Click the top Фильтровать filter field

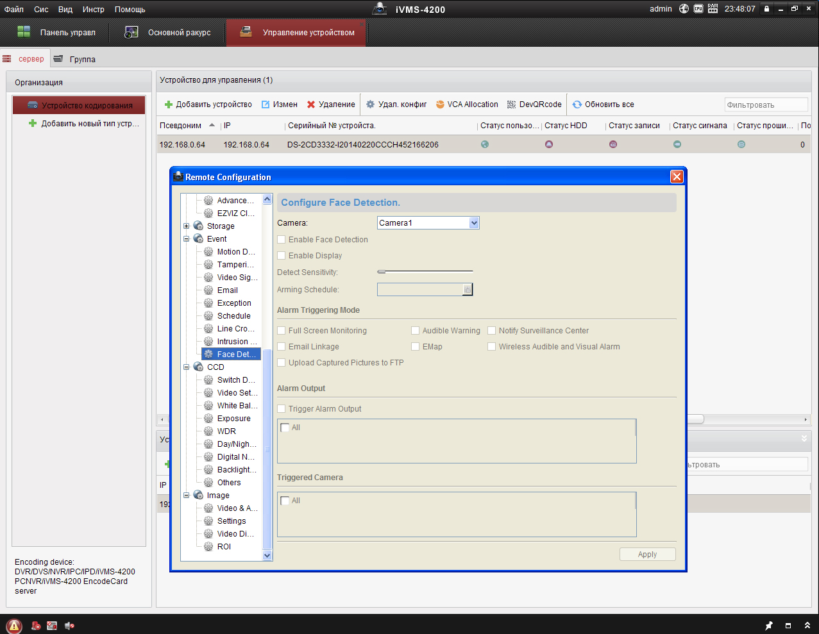(766, 104)
